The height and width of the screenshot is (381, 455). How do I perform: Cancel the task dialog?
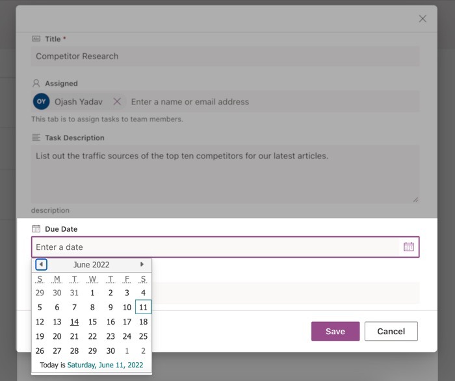click(x=391, y=331)
